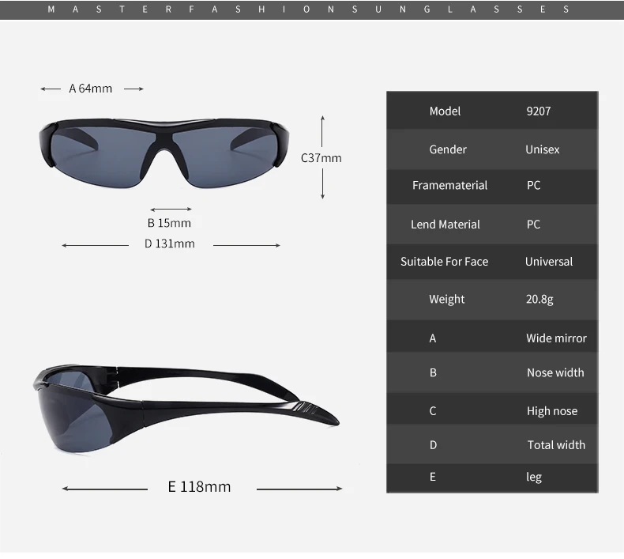Select the 'D 131mm' total width label
This screenshot has width=624, height=559.
click(x=170, y=244)
